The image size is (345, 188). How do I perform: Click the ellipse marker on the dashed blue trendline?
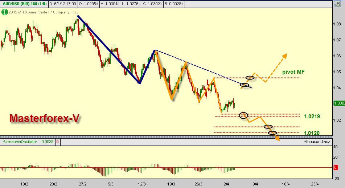[x=245, y=85]
